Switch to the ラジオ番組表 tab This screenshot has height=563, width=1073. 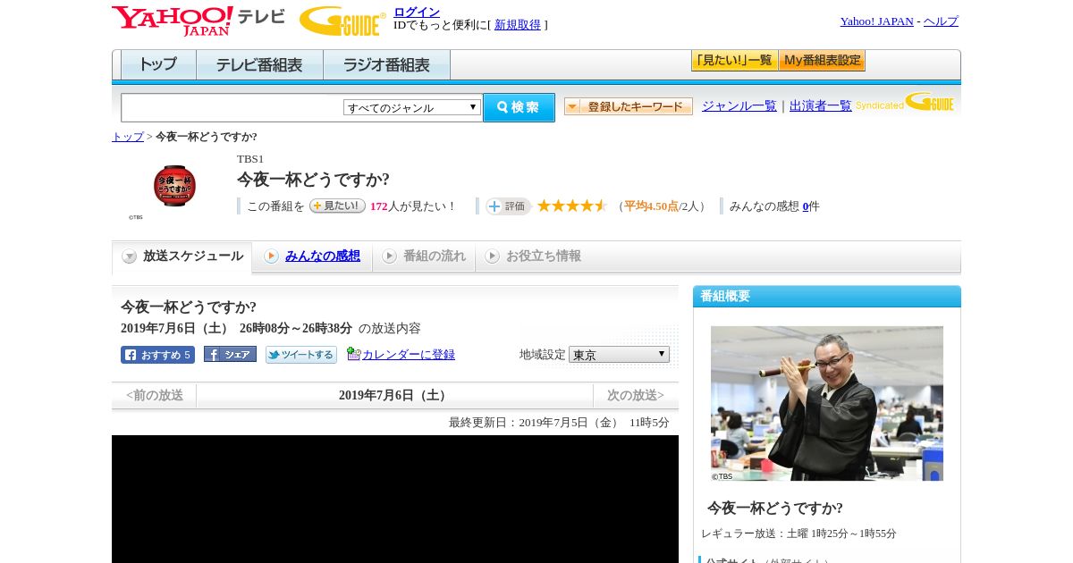click(x=387, y=65)
